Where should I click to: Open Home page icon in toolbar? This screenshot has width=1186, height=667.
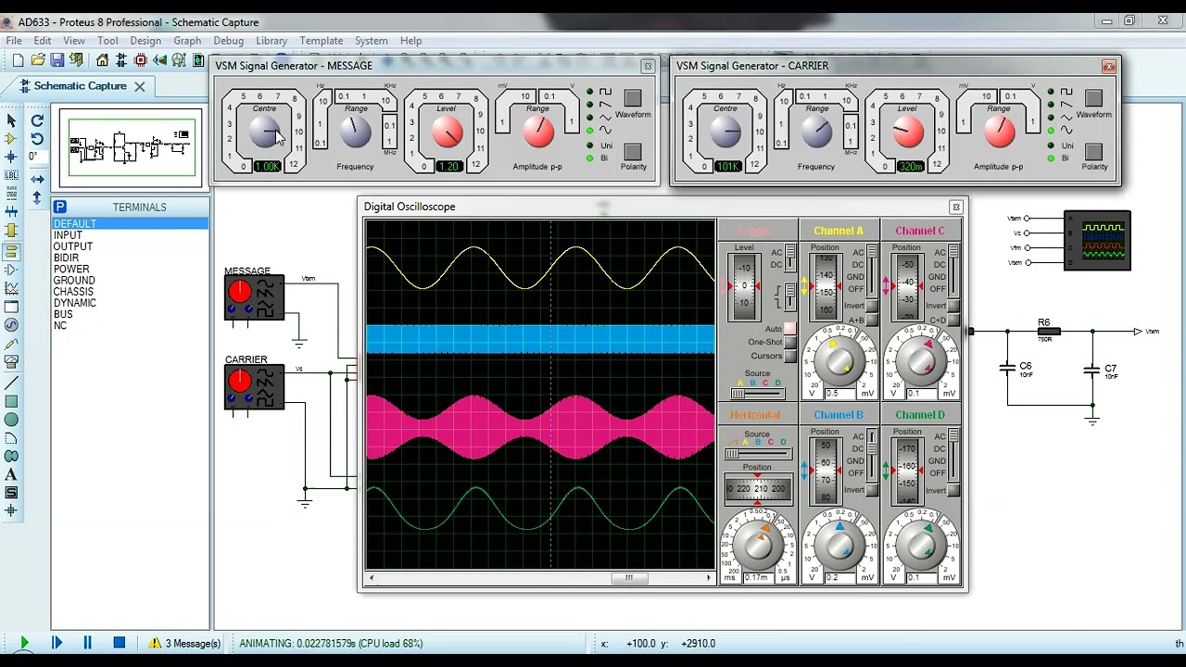point(103,60)
